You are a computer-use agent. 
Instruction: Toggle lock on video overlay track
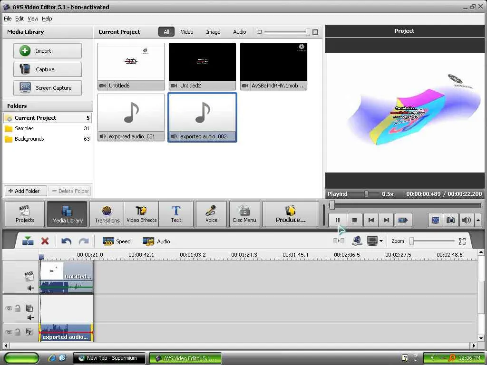18,308
